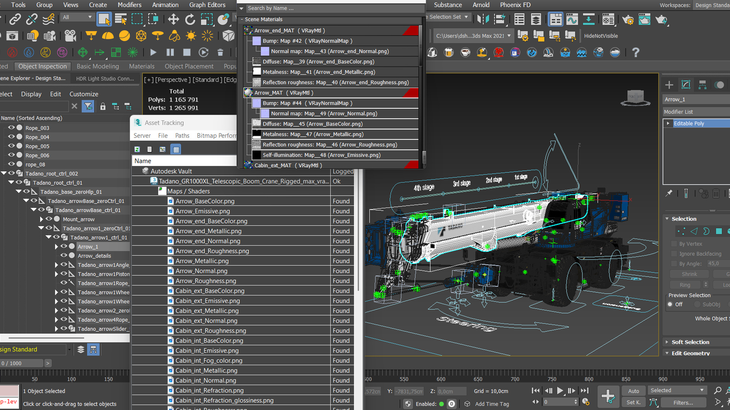Click the question mark help icon

(635, 52)
